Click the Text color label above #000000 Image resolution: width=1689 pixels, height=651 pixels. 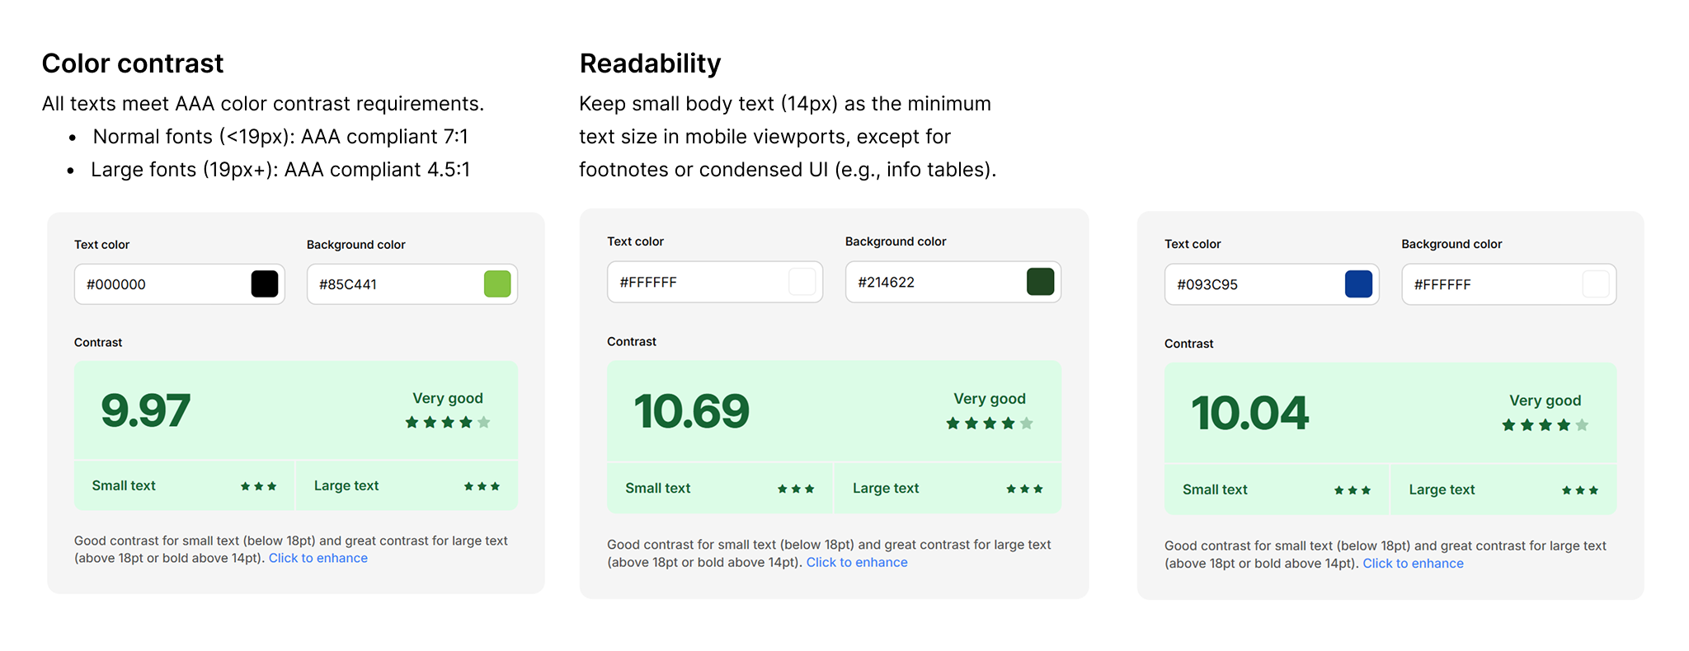tap(101, 245)
